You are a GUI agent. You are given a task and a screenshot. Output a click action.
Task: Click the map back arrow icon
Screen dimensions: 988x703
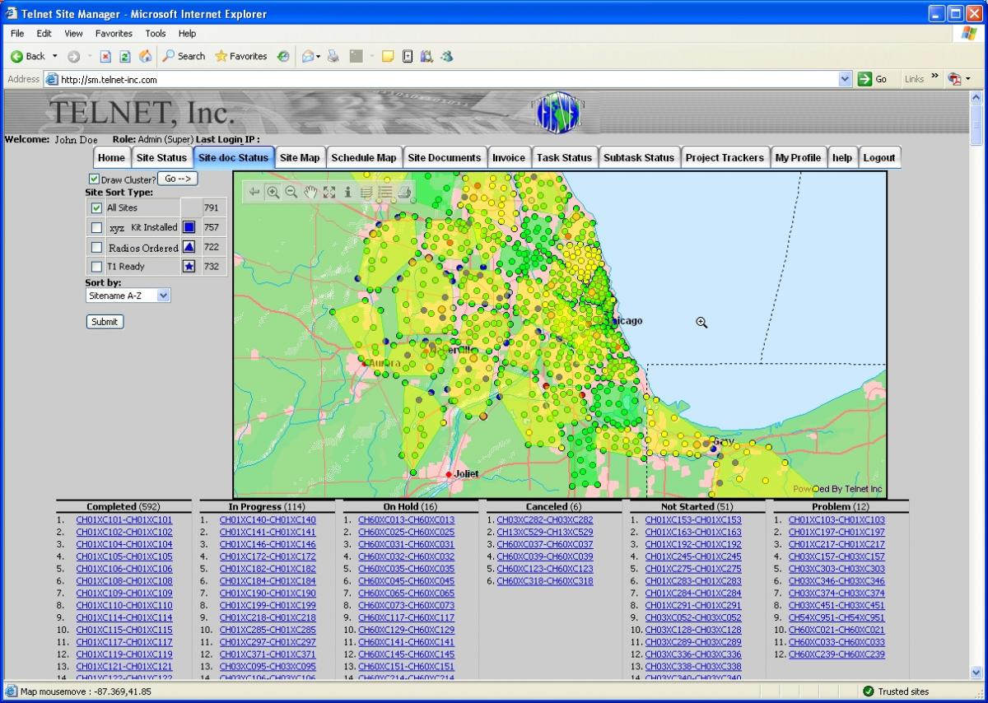(x=254, y=192)
